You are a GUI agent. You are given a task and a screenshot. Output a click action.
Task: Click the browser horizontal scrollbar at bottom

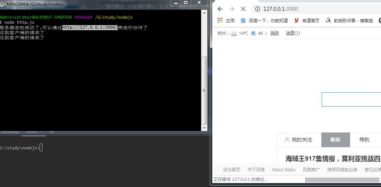[x=343, y=180]
